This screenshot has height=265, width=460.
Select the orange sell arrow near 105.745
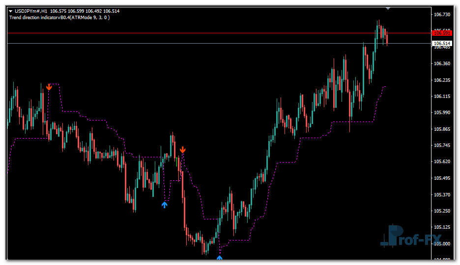tap(182, 149)
